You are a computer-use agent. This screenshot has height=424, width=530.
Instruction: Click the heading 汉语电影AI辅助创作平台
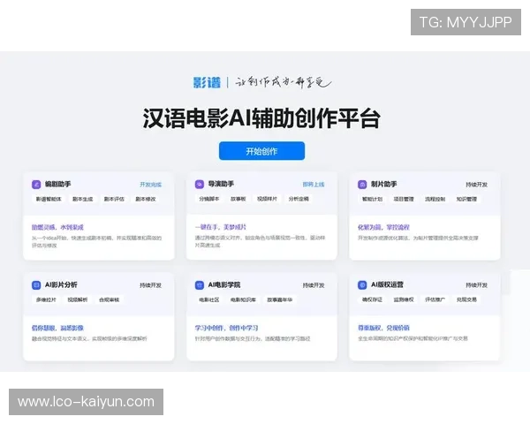[262, 118]
